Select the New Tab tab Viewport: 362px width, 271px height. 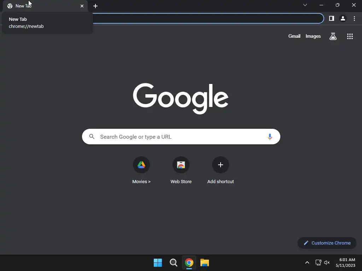point(45,6)
